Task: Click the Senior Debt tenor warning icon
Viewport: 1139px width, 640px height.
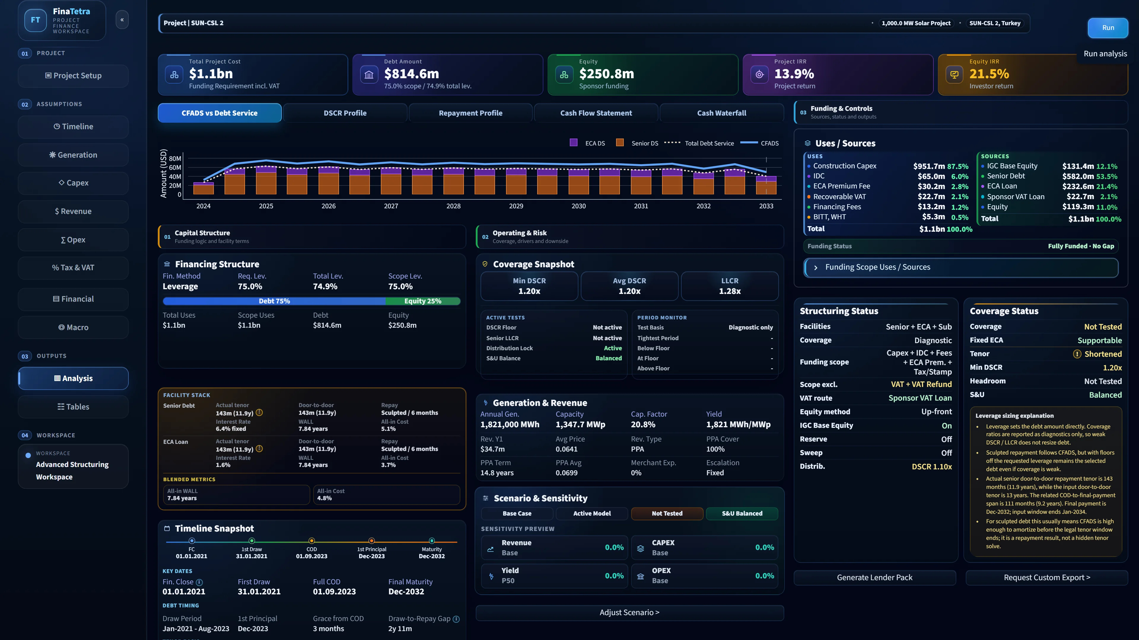Action: pyautogui.click(x=260, y=412)
